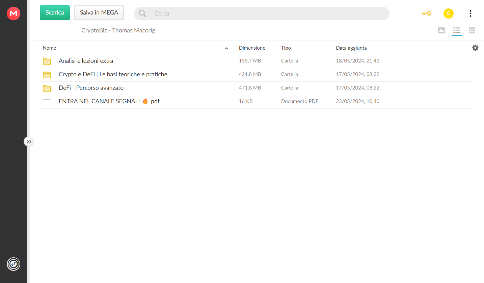Click Cartella type in Crypto e DeFi row
The width and height of the screenshot is (484, 283).
pos(290,74)
